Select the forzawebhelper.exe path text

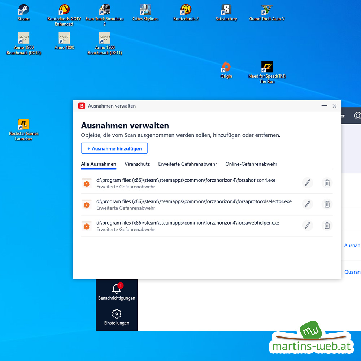tap(188, 223)
